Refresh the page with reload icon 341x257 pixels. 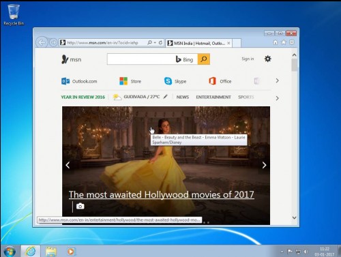(x=160, y=42)
